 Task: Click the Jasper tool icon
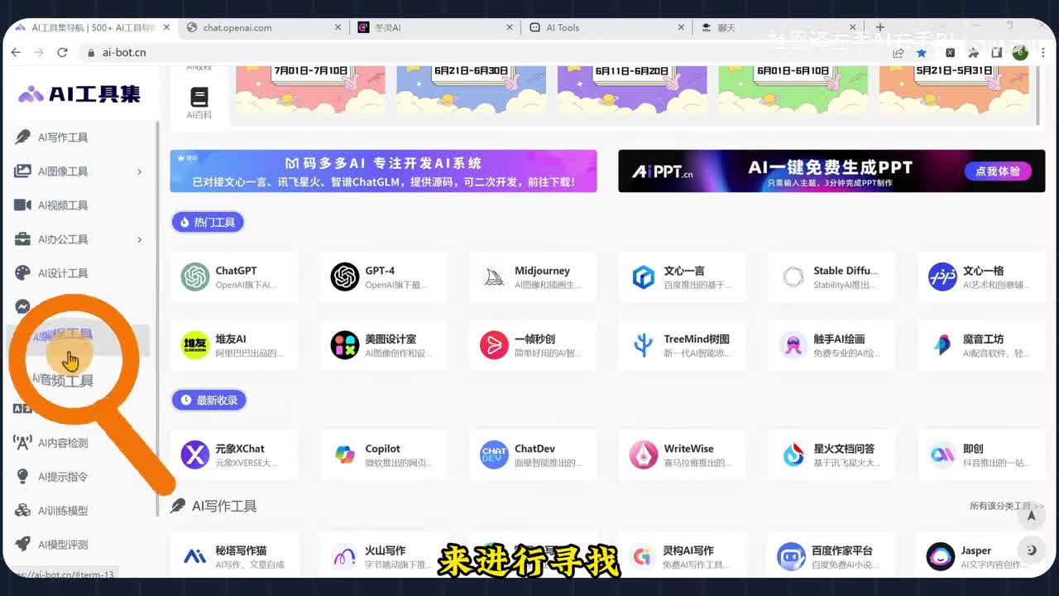pos(940,556)
